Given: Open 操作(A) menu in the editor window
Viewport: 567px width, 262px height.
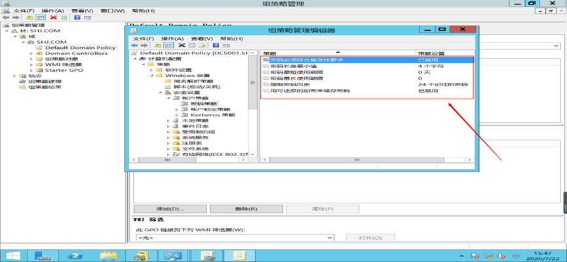Looking at the screenshot, I should [172, 39].
